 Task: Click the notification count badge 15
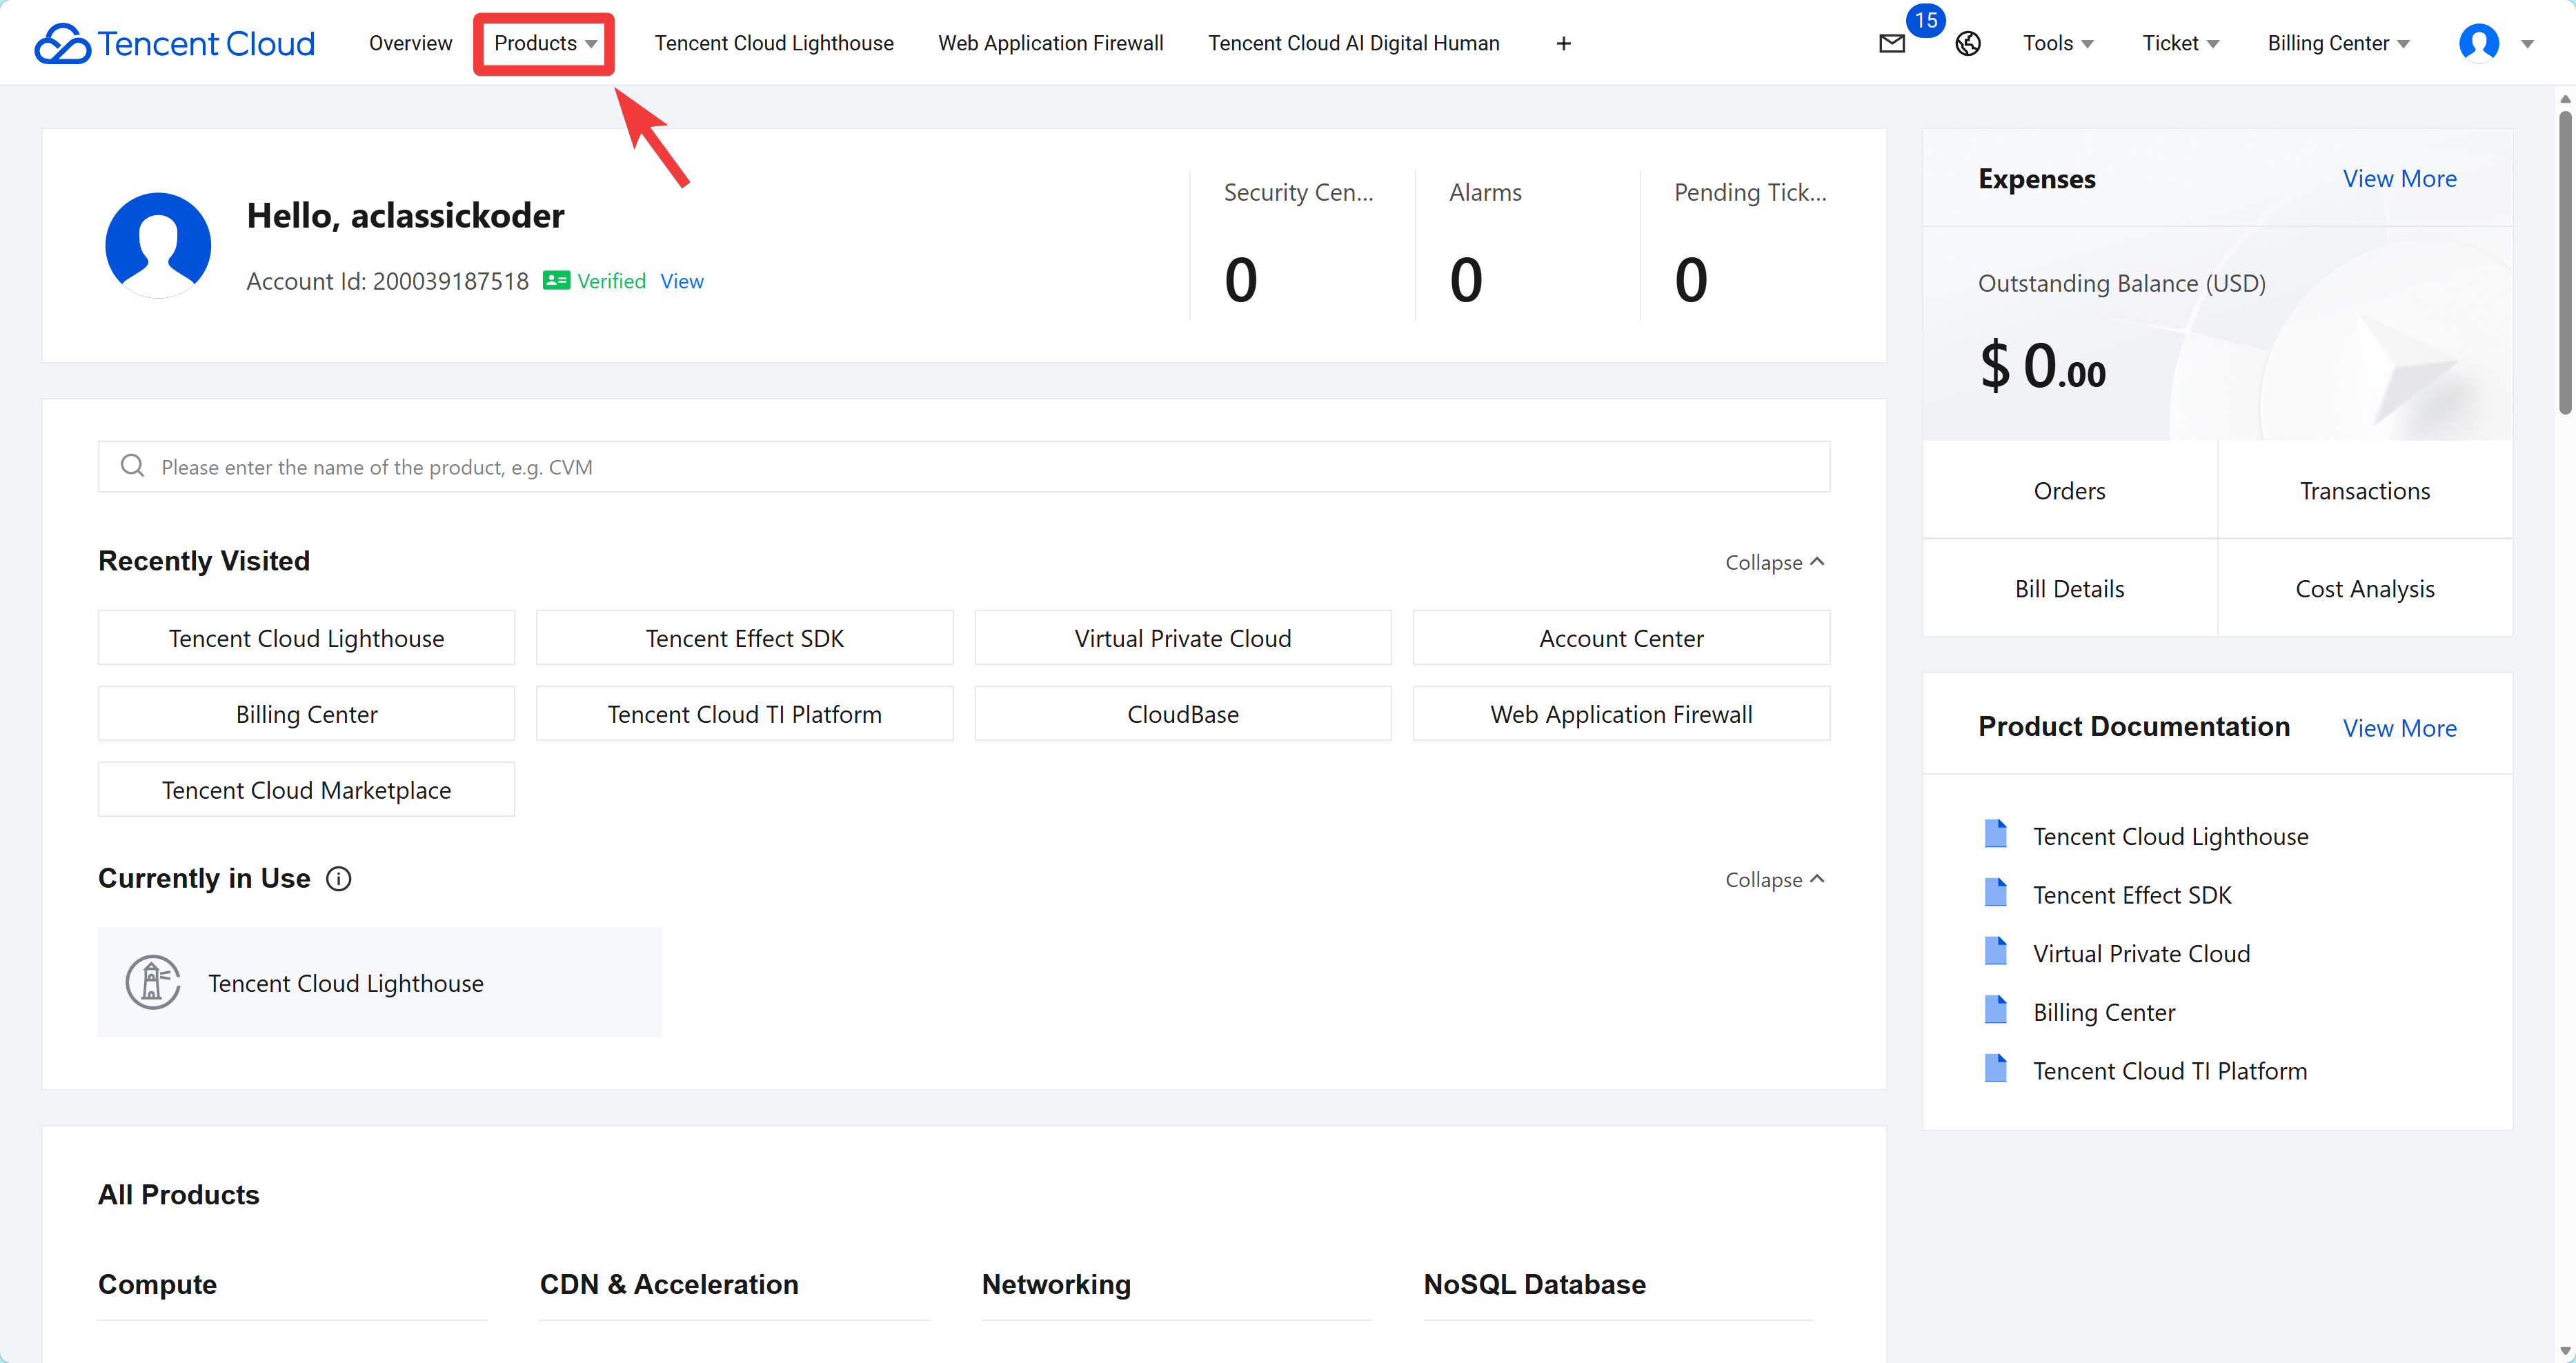[1926, 20]
